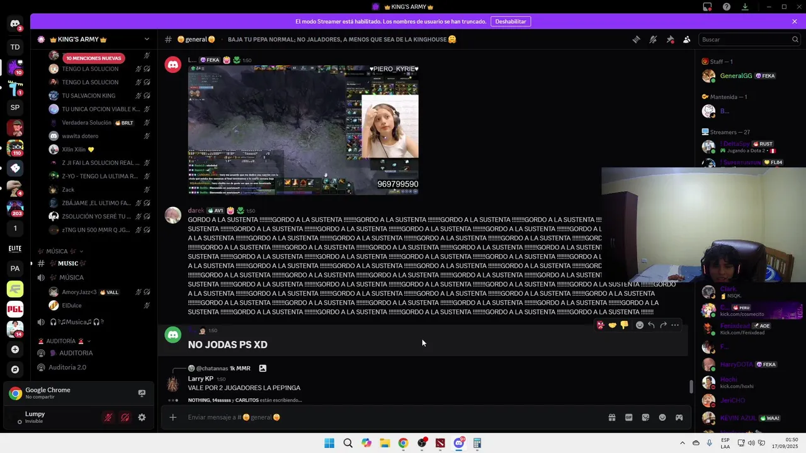
Task: Open the TD server in sidebar
Action: point(15,47)
